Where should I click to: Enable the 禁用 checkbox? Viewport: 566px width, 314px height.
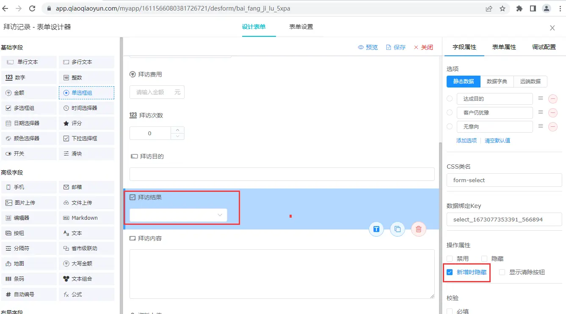coord(450,259)
